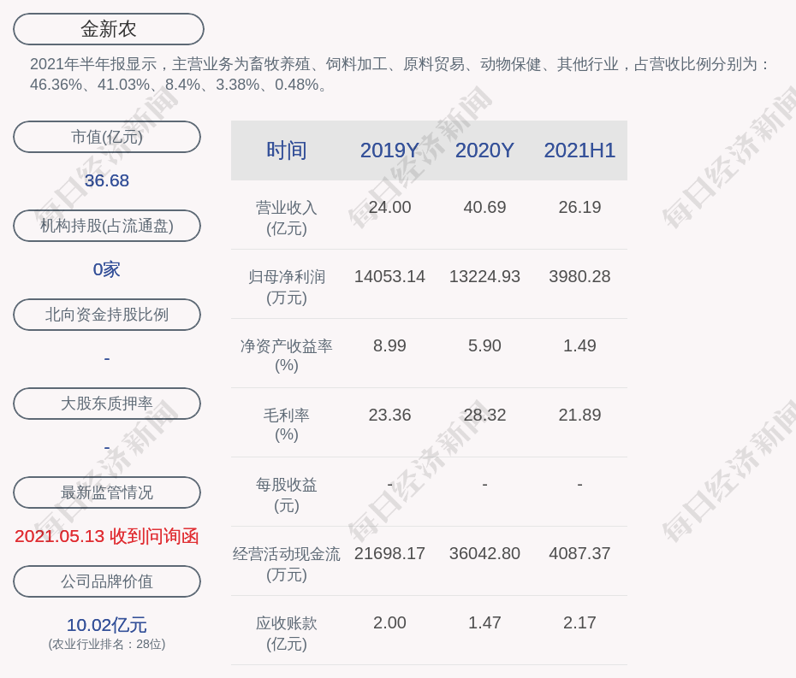Click the 时间 column header

(x=287, y=150)
